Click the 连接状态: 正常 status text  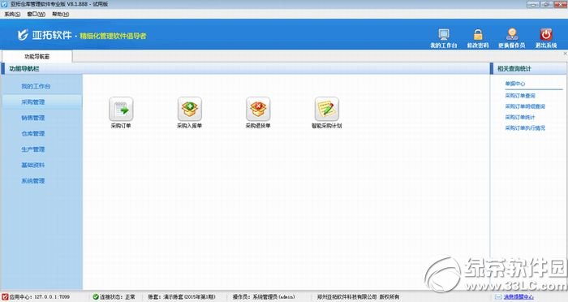coord(118,297)
